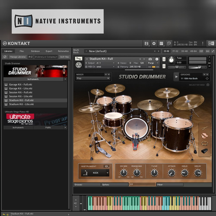Image resolution: width=216 pixels, height=216 pixels.
Task: Click the Library or Company search field
Action: click(x=46, y=57)
